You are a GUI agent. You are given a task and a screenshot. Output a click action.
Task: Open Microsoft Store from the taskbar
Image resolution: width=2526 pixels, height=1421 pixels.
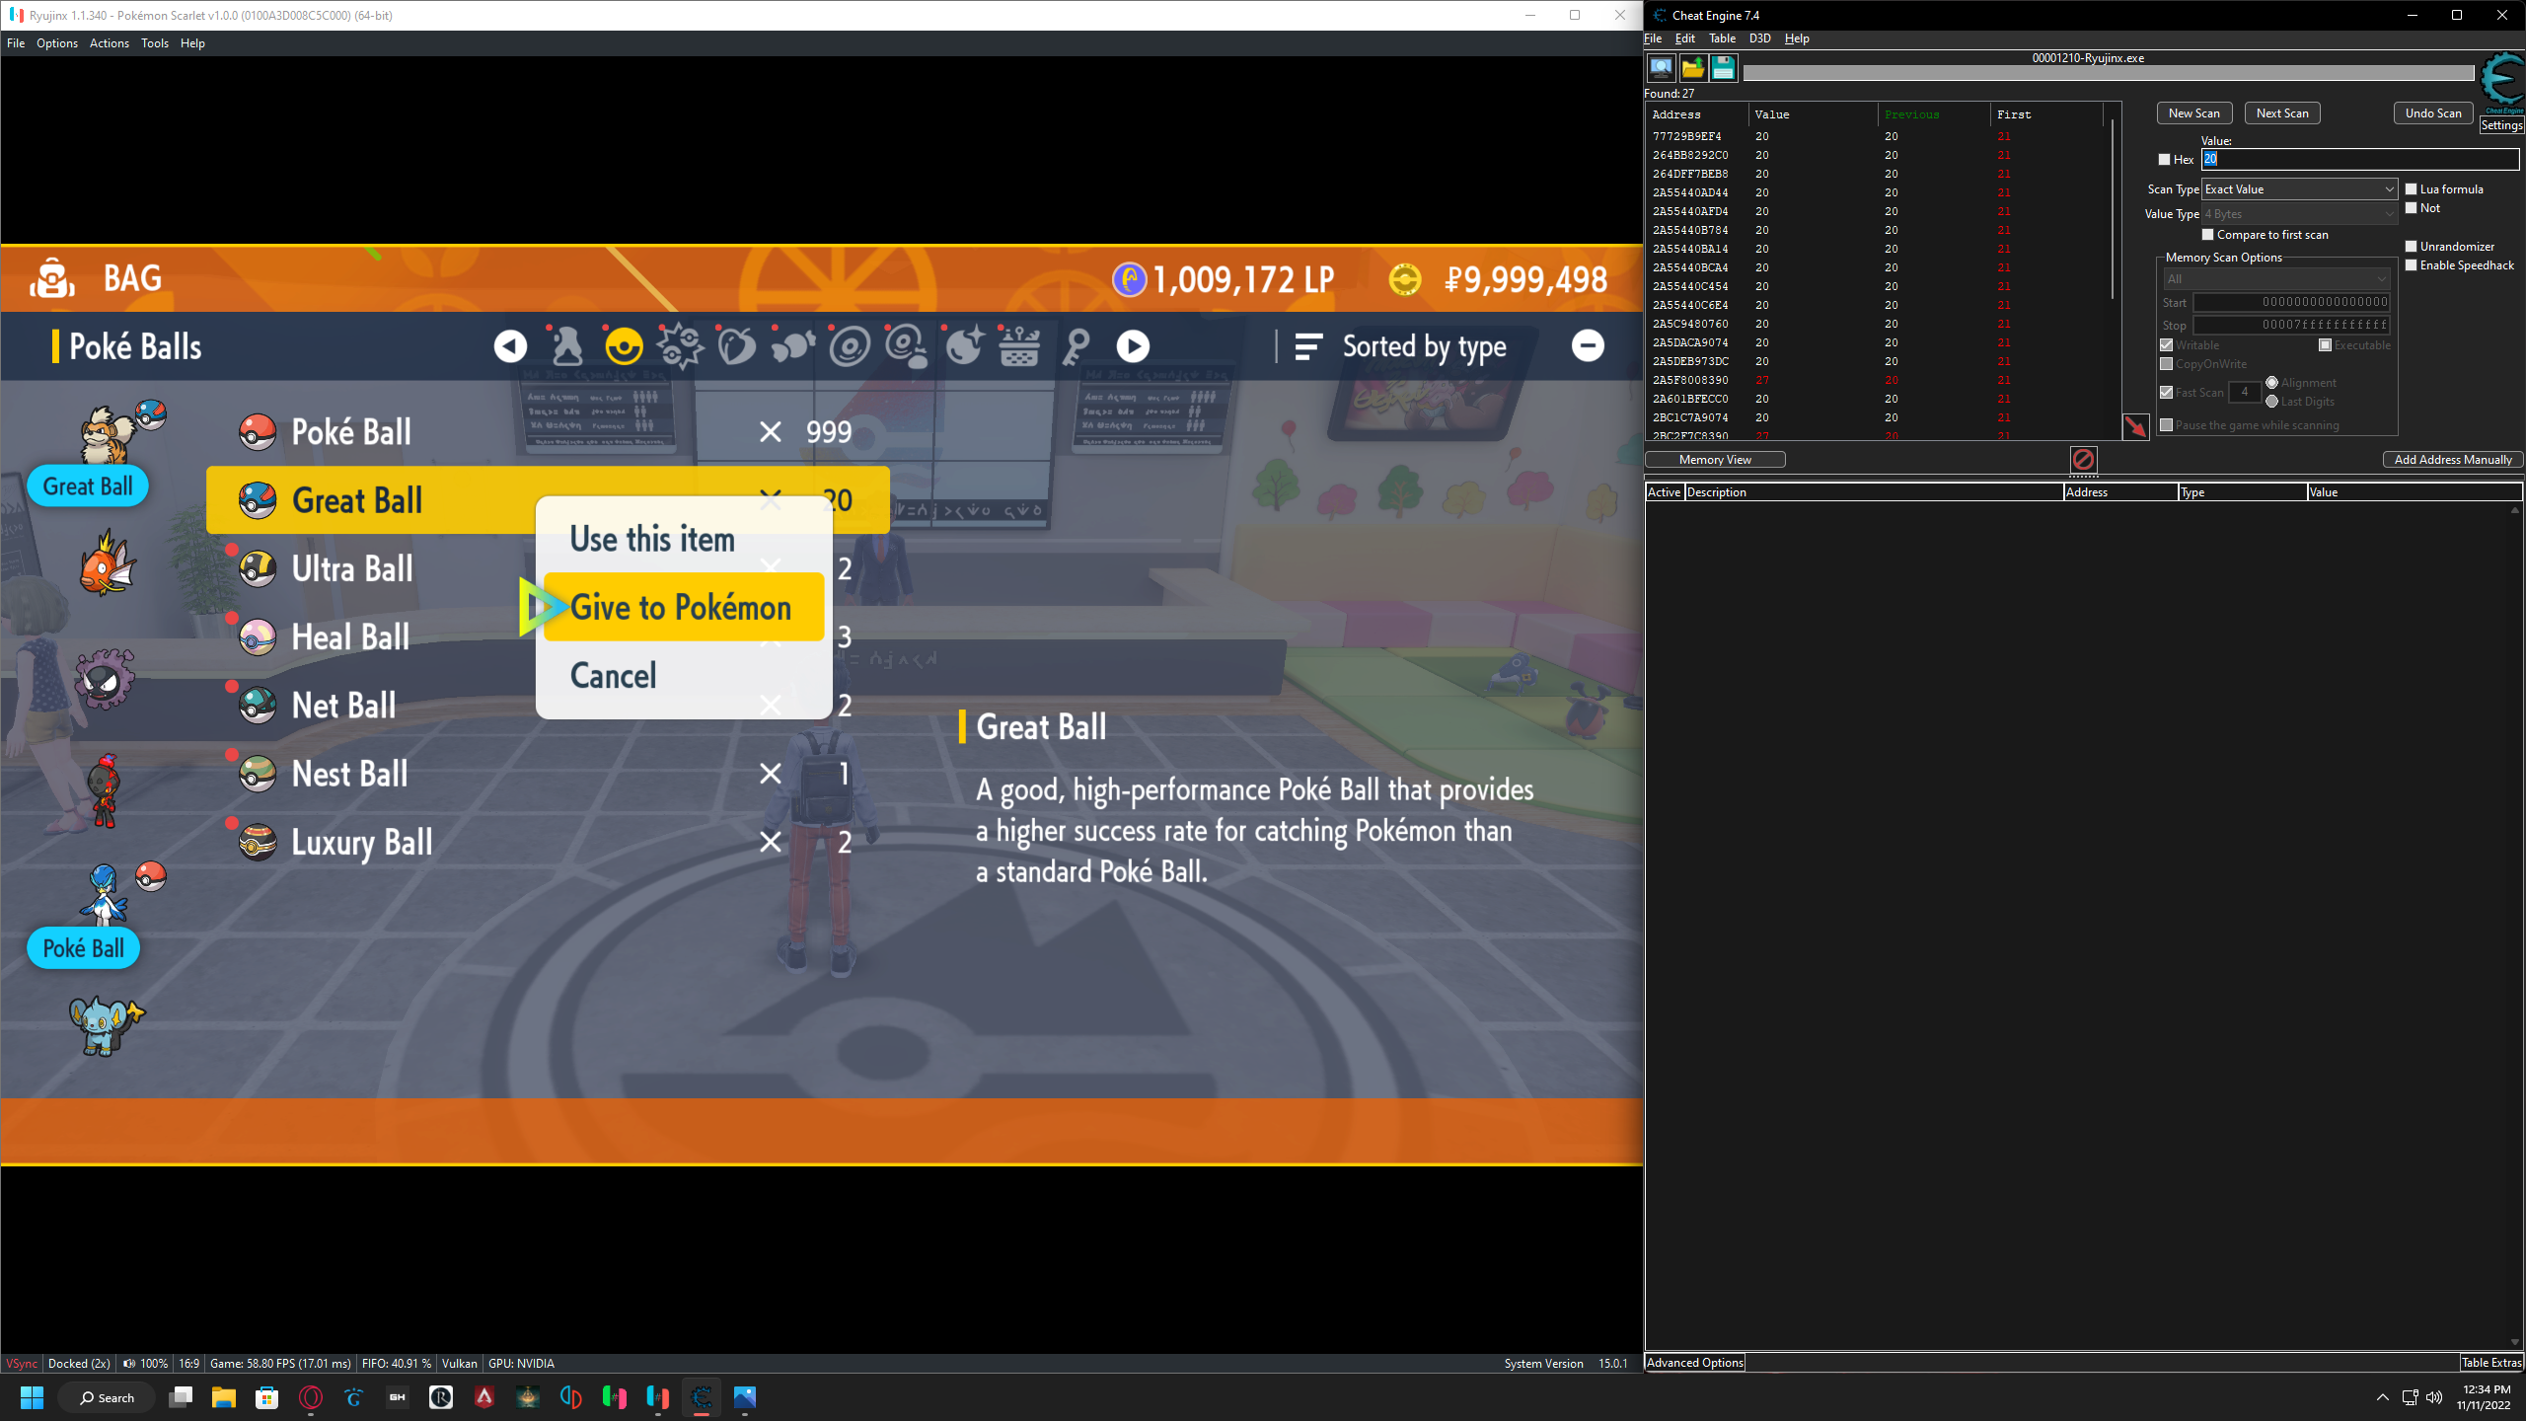coord(267,1397)
